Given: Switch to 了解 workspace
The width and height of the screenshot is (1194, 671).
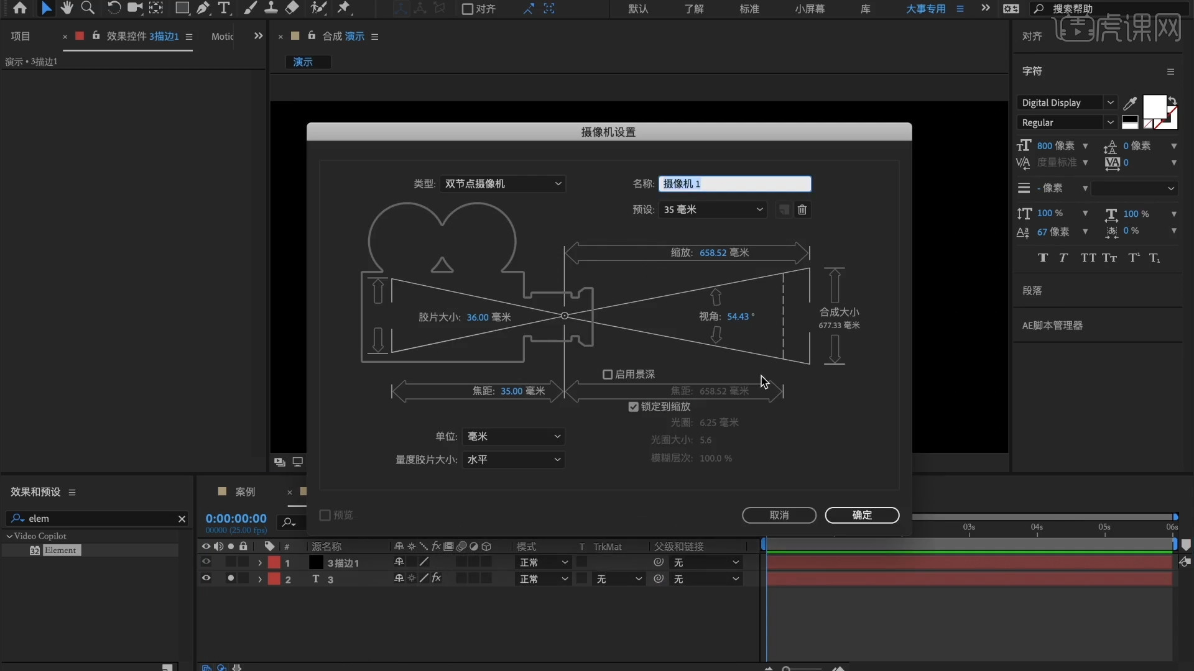Looking at the screenshot, I should click(694, 9).
